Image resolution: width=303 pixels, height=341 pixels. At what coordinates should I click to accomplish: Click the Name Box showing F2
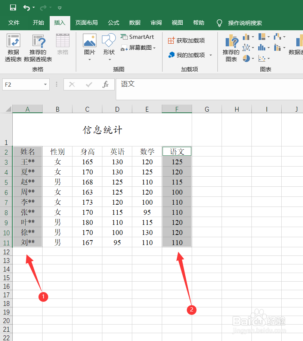coord(23,85)
